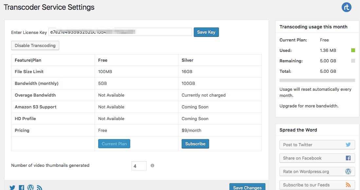The image size is (360, 190).
Task: Click the transcoding usage progress bar
Action: pos(317,80)
